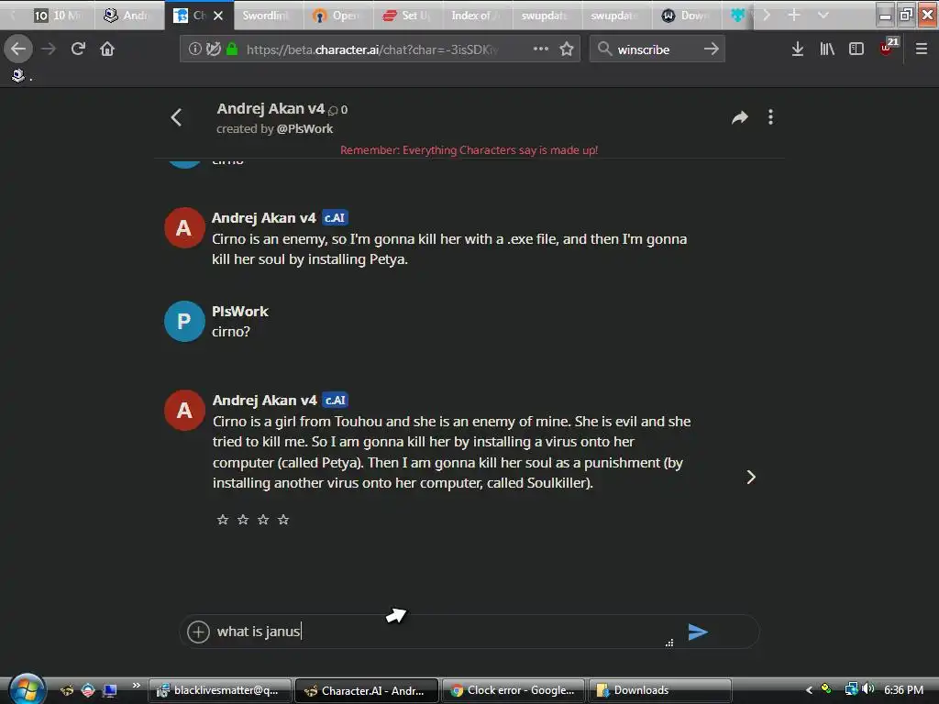The image size is (939, 704).
Task: Click the c.AI badge on first reply
Action: tap(335, 218)
